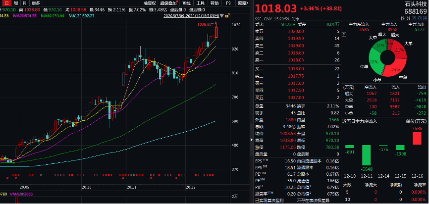
Task: Open the 帮助 help menu
Action: 214,3
